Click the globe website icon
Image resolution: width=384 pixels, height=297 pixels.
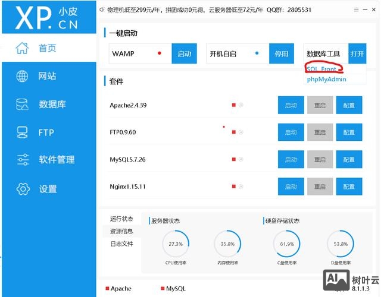click(22, 76)
